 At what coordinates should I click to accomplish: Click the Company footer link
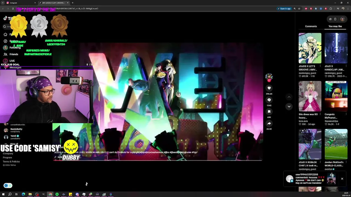tap(8, 153)
